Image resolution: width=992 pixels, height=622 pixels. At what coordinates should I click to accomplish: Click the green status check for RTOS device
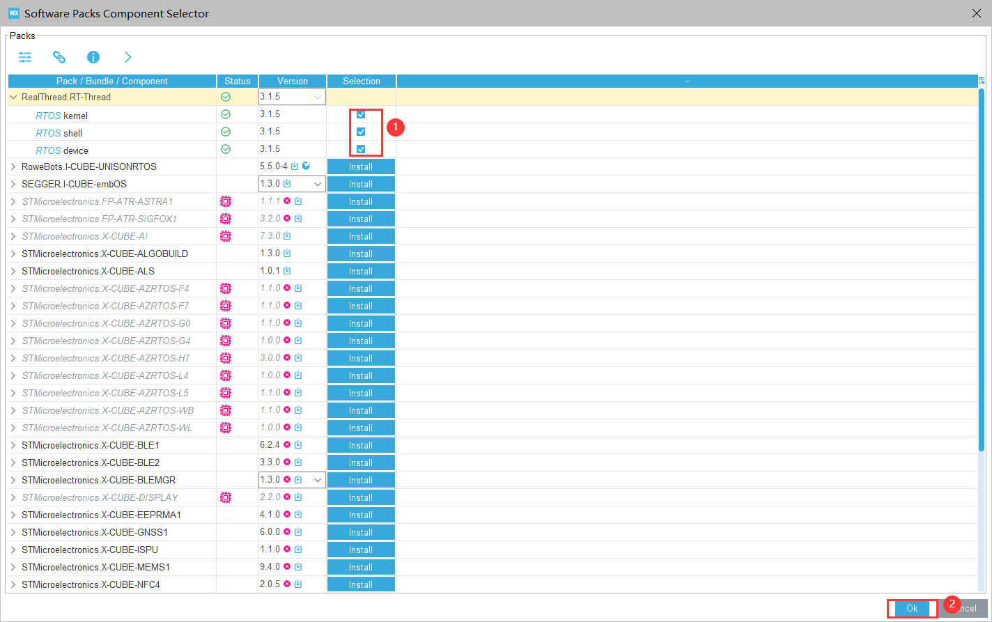[x=226, y=149]
